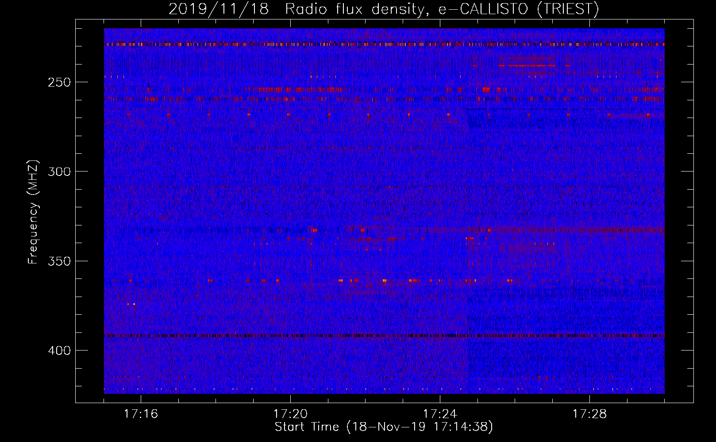Click the 'Frequency (MHZ)' axis label
The height and width of the screenshot is (442, 716).
coord(33,212)
